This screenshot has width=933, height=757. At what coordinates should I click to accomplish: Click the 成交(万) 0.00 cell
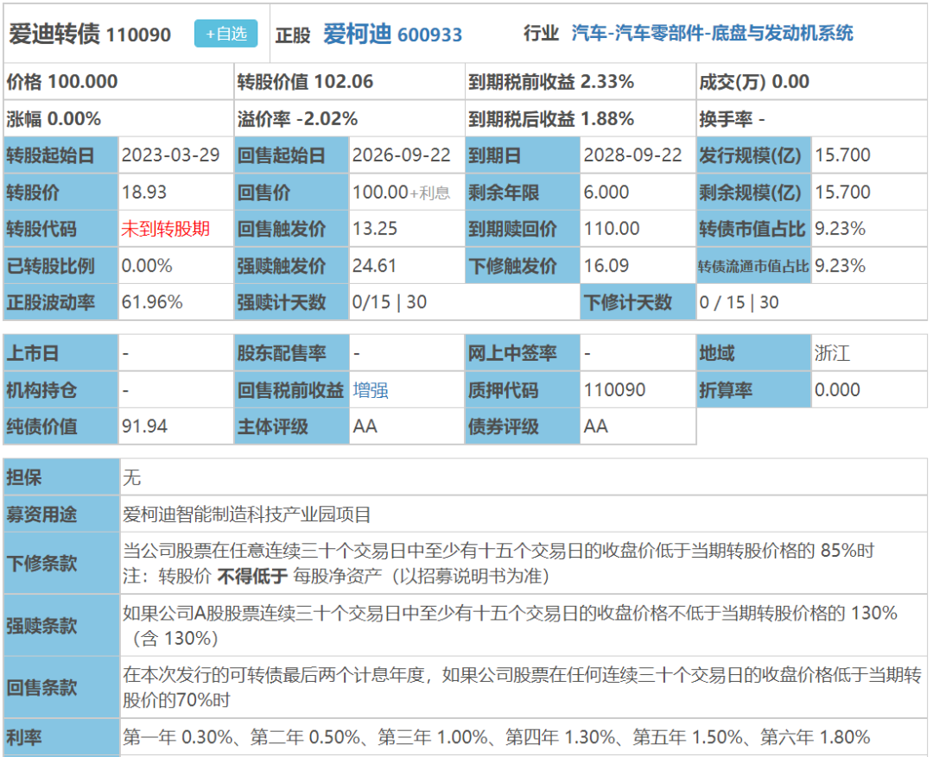(811, 81)
